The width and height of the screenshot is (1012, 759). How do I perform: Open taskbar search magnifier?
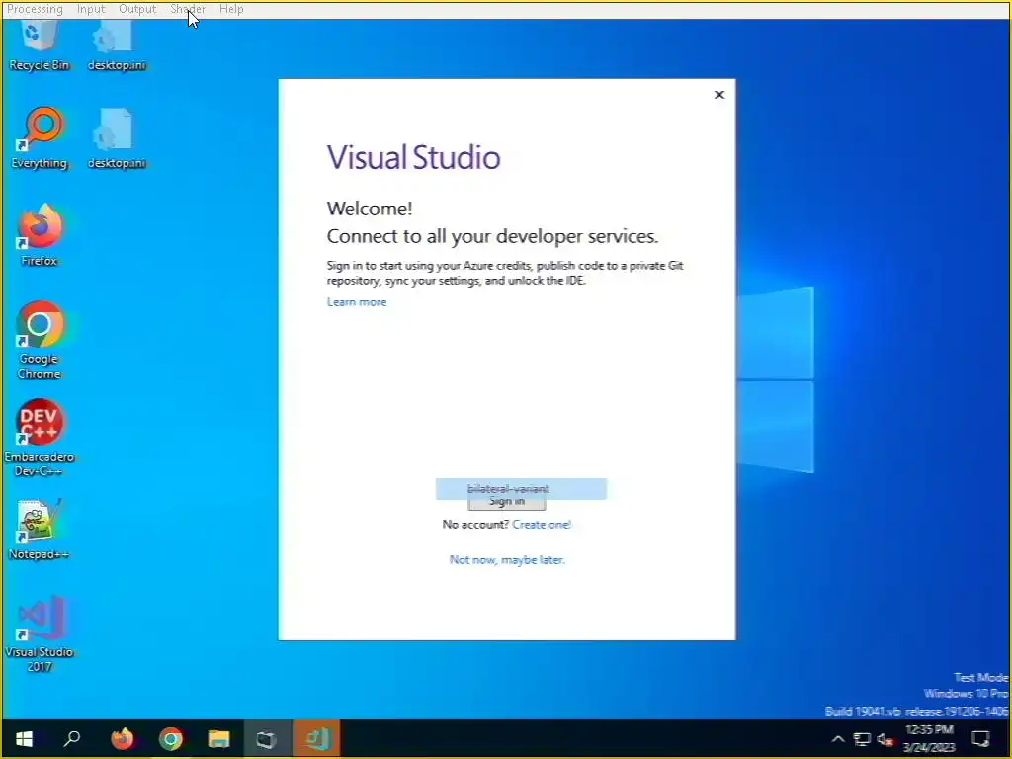point(71,739)
